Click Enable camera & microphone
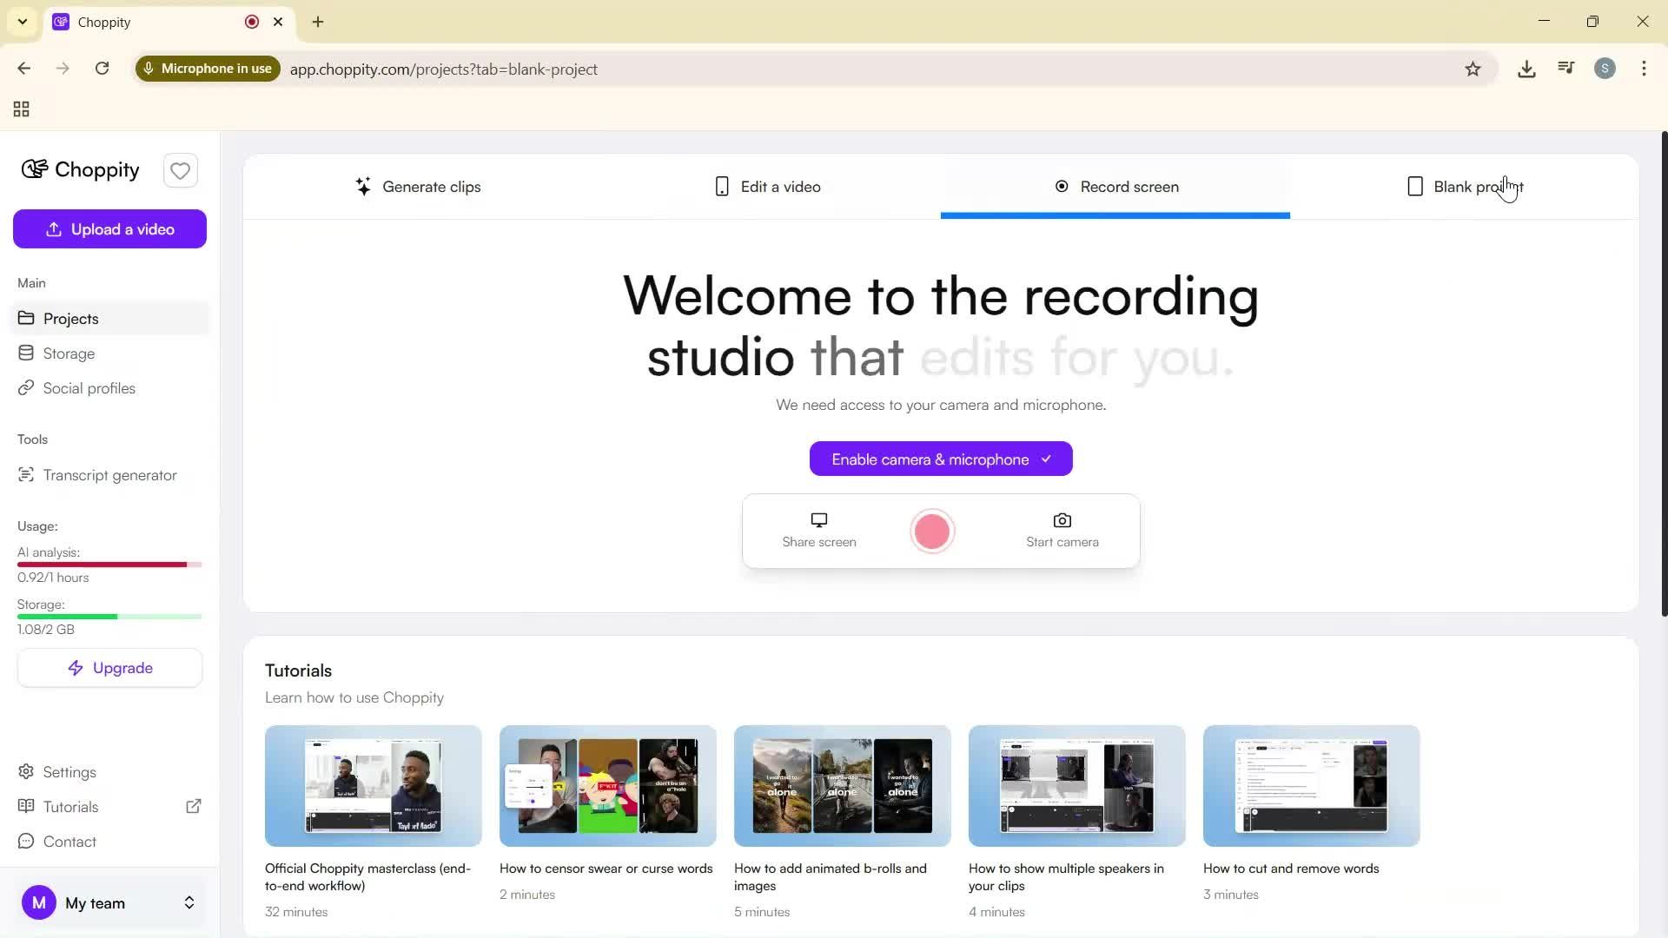1668x938 pixels. click(941, 459)
